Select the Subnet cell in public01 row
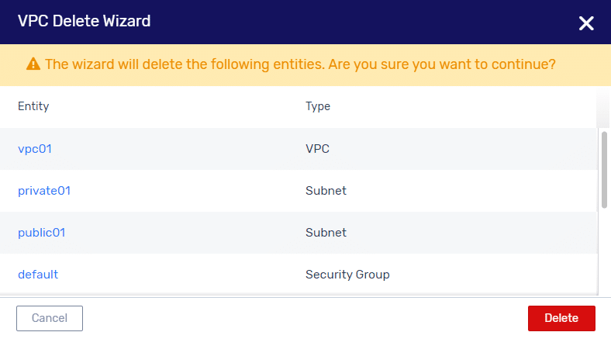This screenshot has height=339, width=611. point(326,233)
